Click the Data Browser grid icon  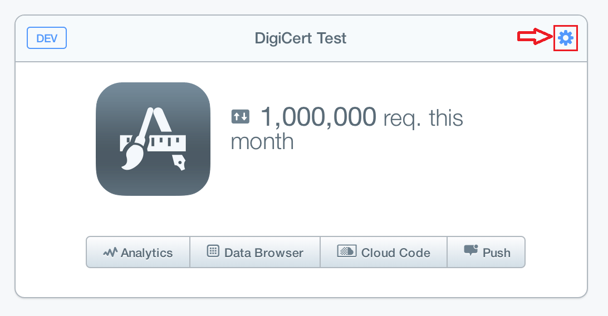coord(213,251)
